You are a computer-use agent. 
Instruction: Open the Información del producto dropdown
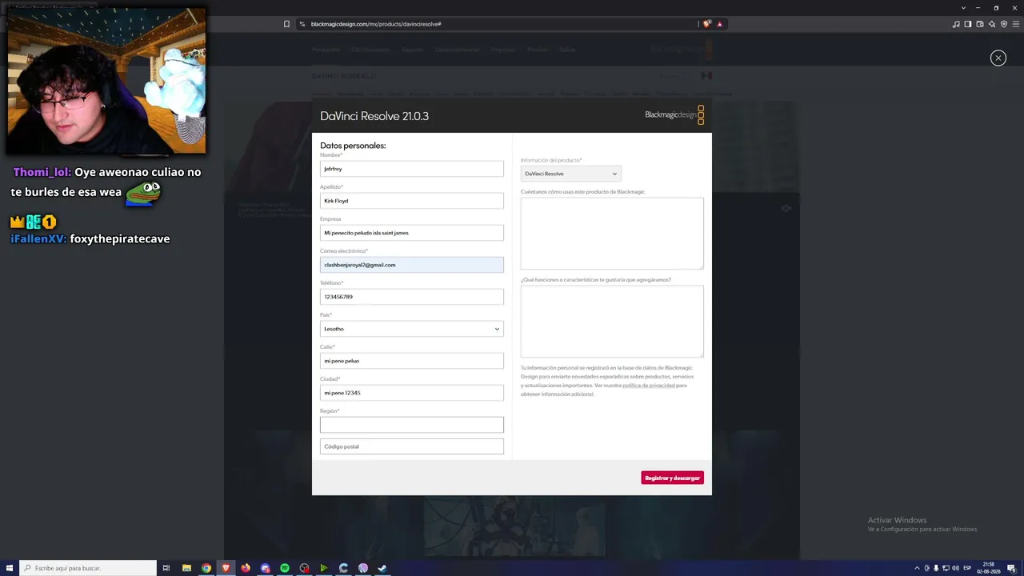tap(570, 174)
